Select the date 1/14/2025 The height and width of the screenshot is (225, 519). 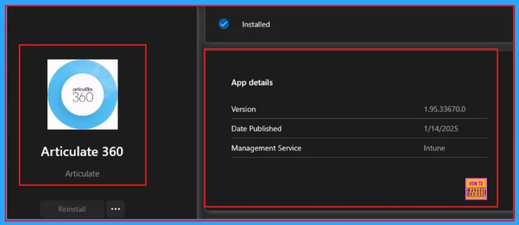pyautogui.click(x=441, y=128)
